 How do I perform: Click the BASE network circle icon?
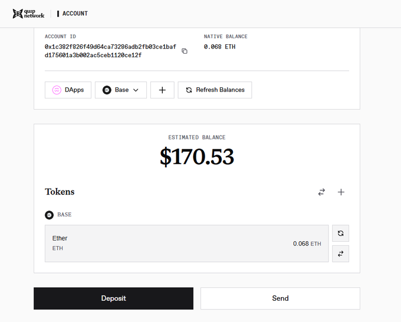50,215
